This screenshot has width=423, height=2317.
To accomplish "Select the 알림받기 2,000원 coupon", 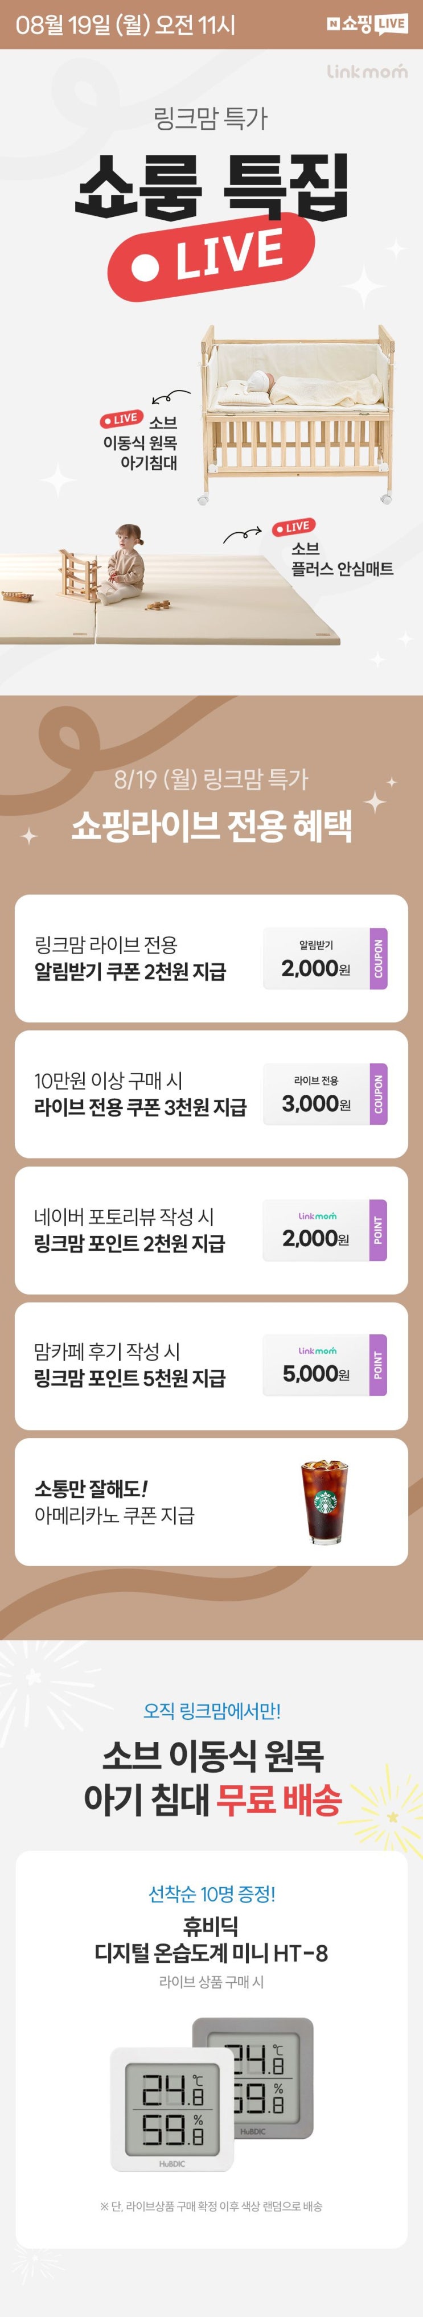I will pyautogui.click(x=325, y=959).
